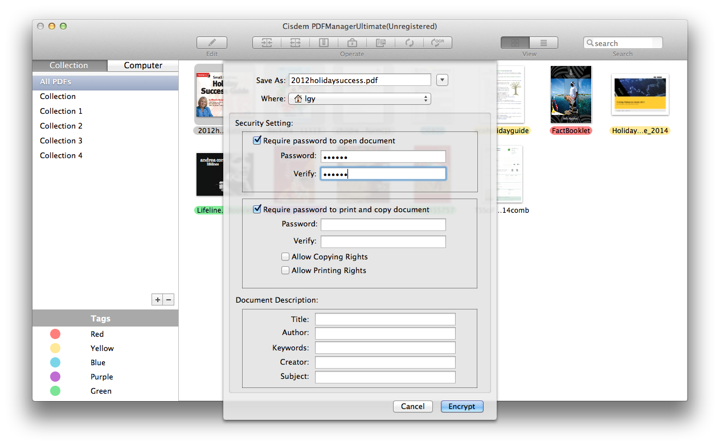This screenshot has height=446, width=720.
Task: Switch to grid thumbnail view
Action: (515, 43)
